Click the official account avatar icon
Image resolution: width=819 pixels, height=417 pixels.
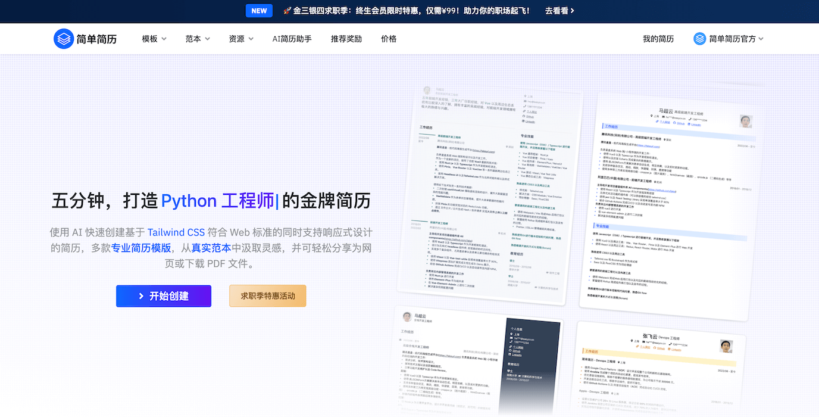[x=700, y=39]
